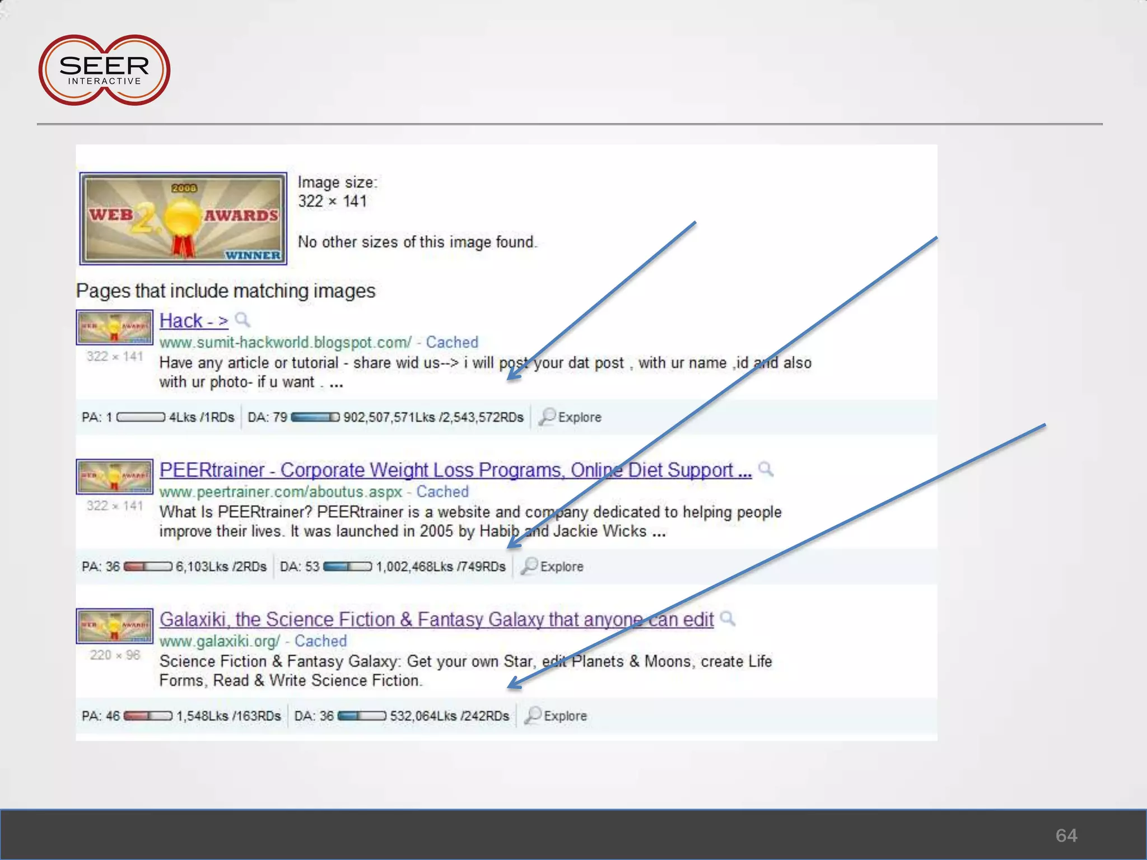The image size is (1147, 860).
Task: Click Explore icon in PEERtrainer SEO bar
Action: pos(529,566)
